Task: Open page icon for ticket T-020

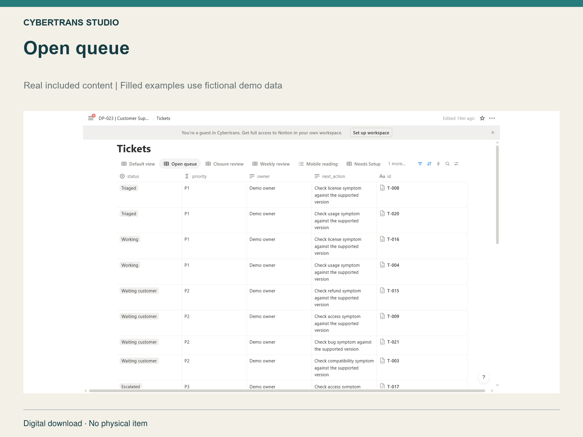Action: (382, 213)
